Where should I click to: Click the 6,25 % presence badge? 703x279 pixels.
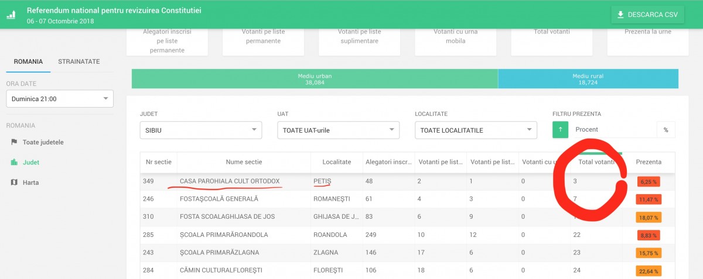coord(649,181)
